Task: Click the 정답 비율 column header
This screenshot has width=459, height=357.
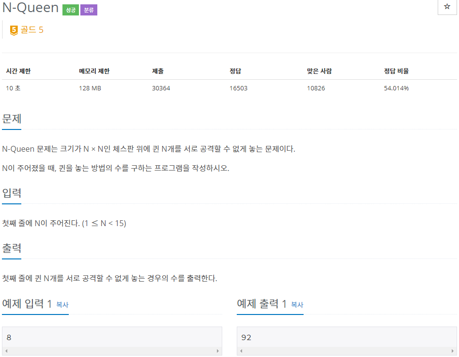Action: [x=397, y=71]
